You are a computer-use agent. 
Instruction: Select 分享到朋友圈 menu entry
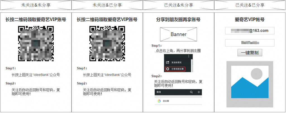click(x=175, y=69)
